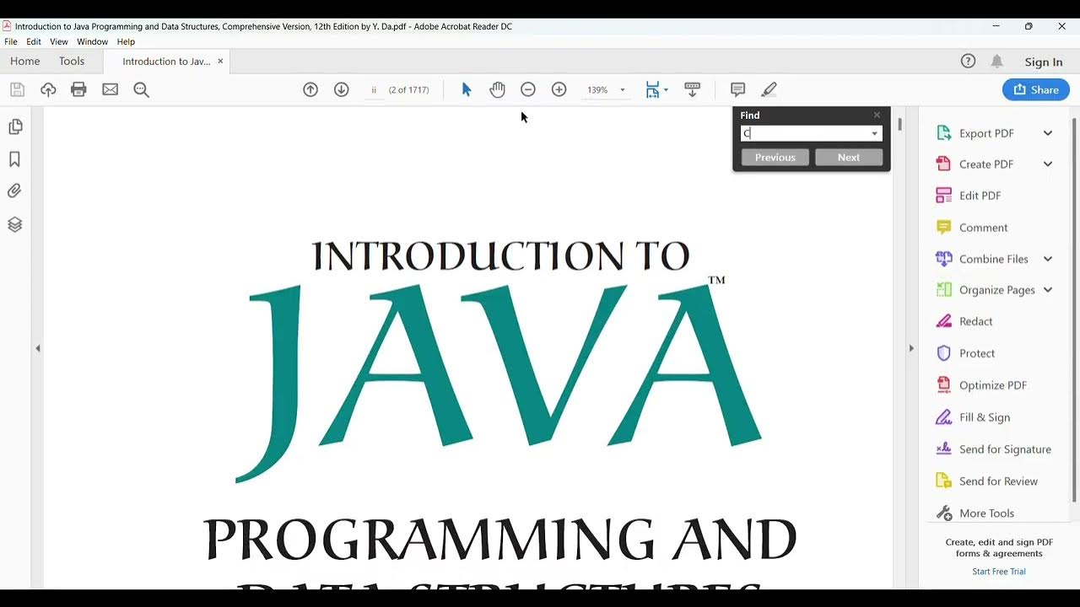Open notifications bell icon
The height and width of the screenshot is (607, 1080).
tap(996, 61)
